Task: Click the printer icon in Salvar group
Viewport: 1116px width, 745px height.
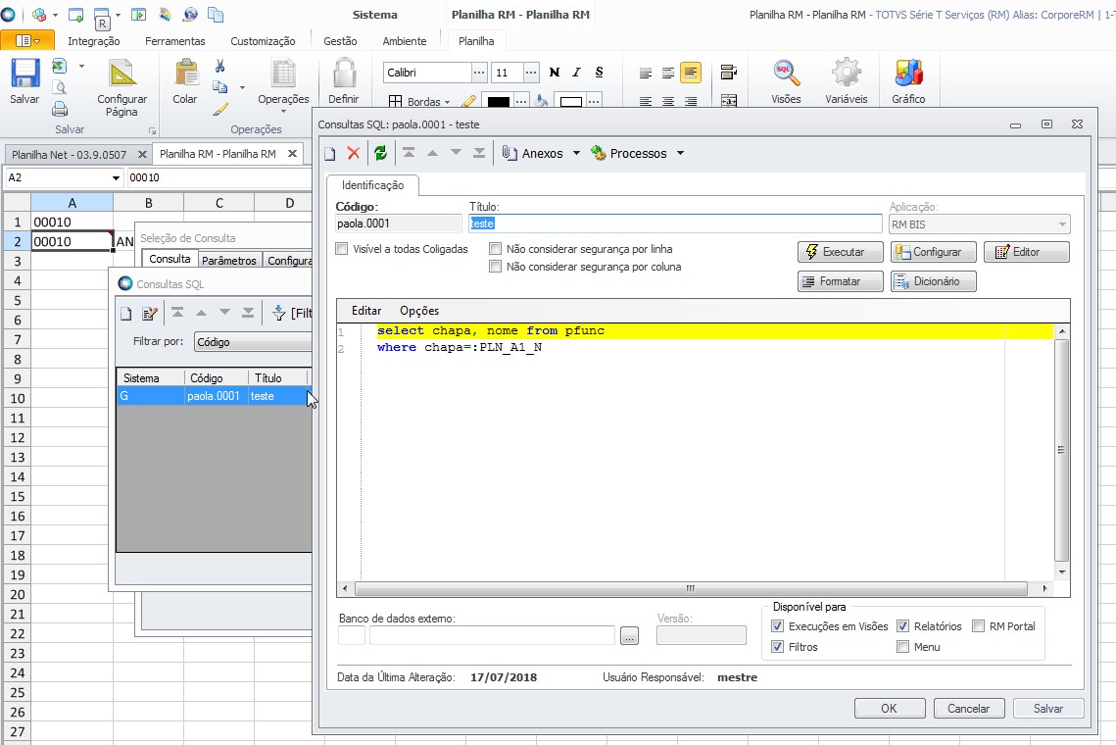Action: (61, 109)
